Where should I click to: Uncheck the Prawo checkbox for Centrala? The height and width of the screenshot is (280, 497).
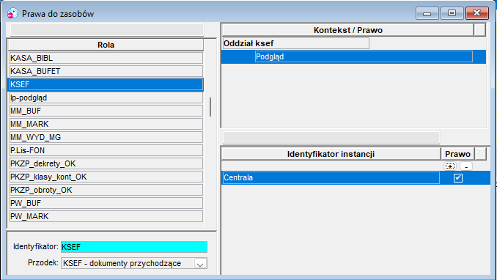pyautogui.click(x=458, y=178)
